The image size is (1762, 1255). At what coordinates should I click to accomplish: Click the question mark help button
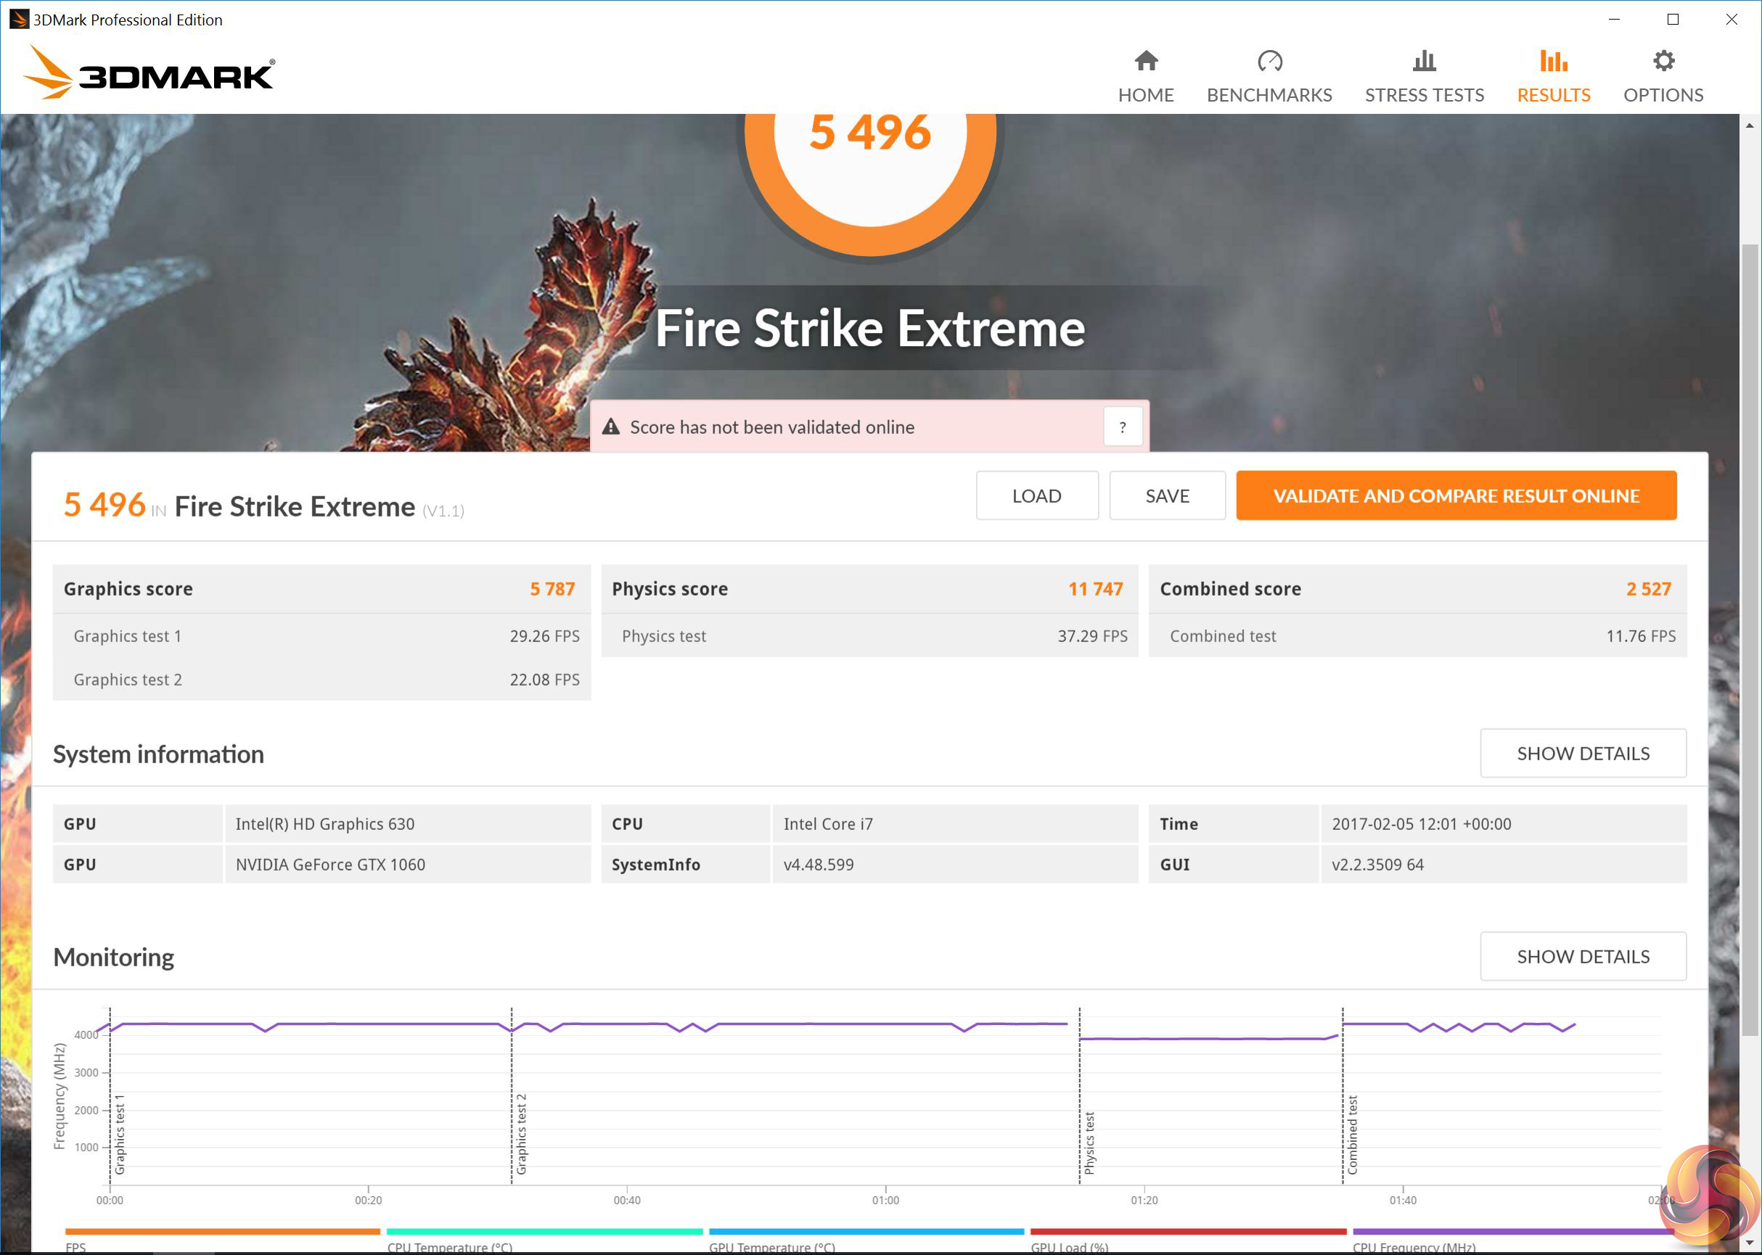(1122, 427)
